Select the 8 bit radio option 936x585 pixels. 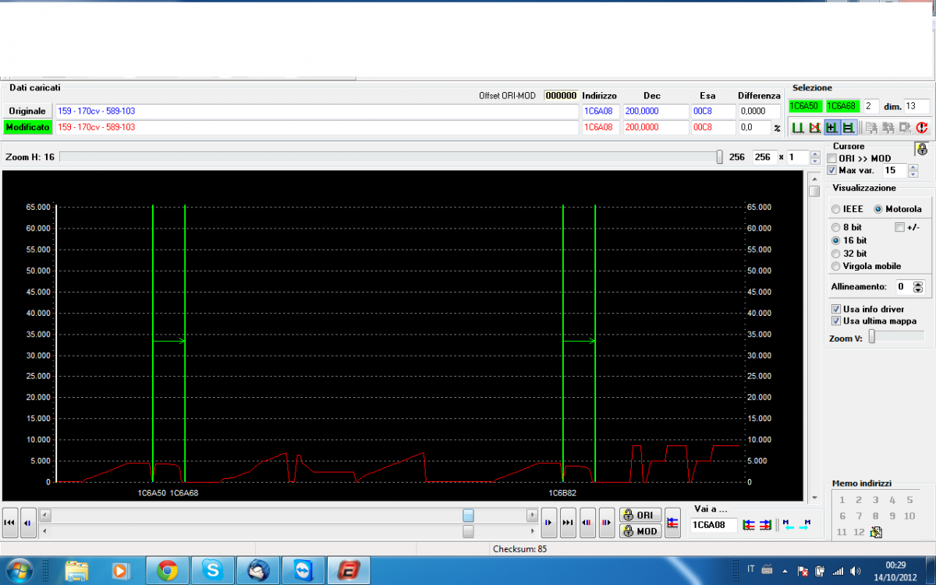pos(836,227)
